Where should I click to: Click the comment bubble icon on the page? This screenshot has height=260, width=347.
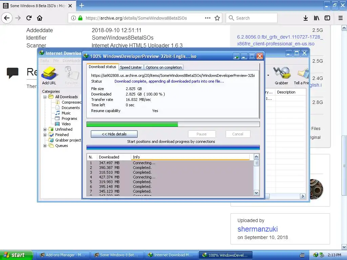[13, 73]
